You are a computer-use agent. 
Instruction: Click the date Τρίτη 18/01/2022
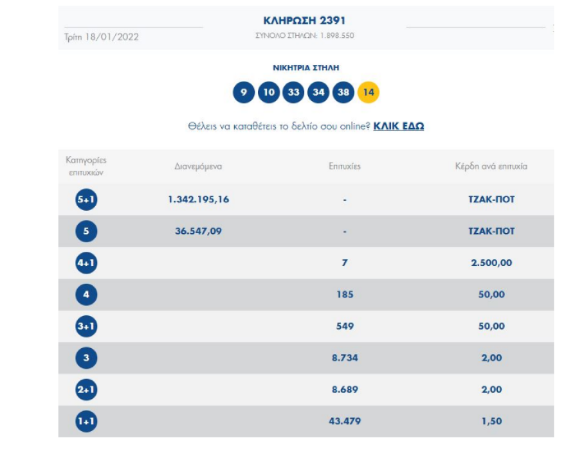[102, 37]
